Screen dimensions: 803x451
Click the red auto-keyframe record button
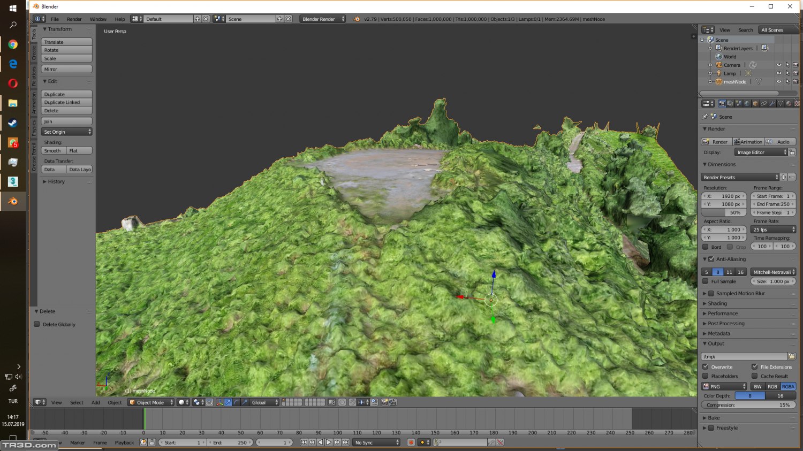[x=411, y=442]
